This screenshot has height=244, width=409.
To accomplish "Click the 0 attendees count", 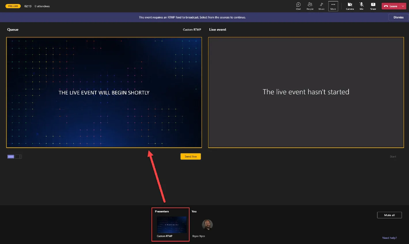I will point(42,6).
